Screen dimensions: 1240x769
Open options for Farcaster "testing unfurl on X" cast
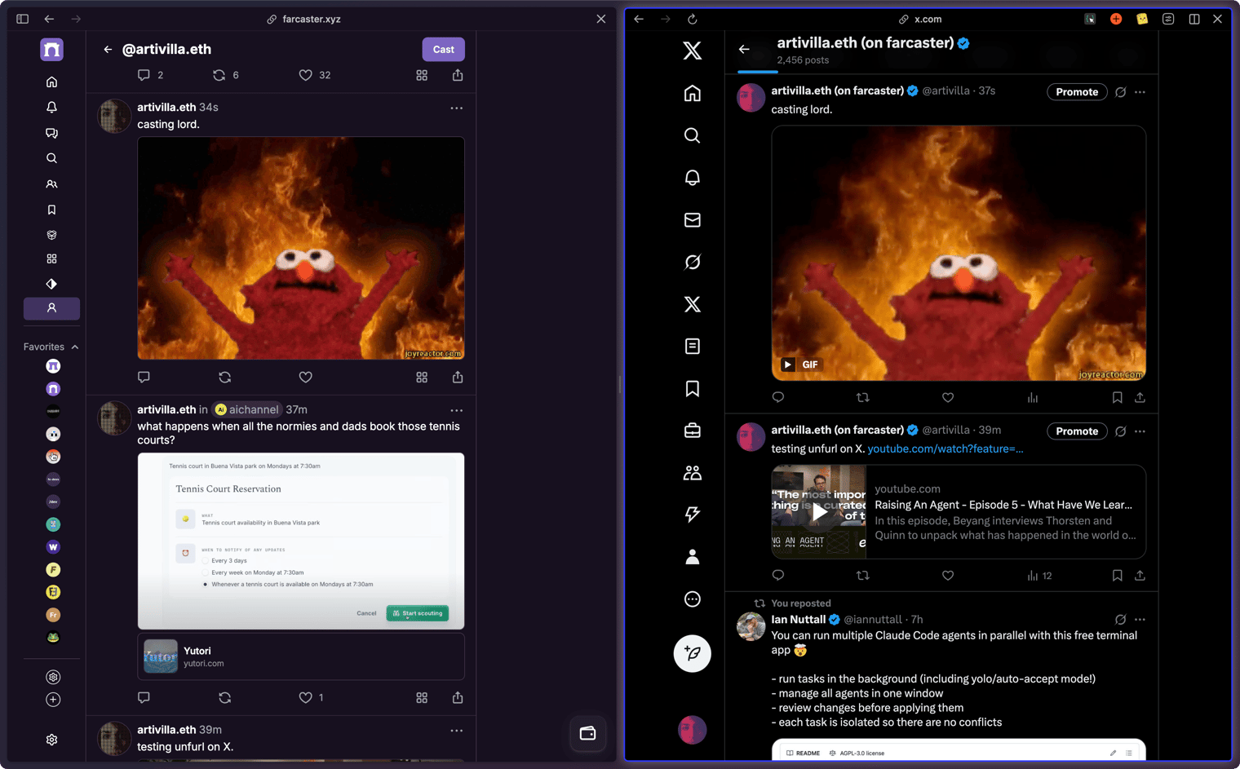tap(456, 731)
